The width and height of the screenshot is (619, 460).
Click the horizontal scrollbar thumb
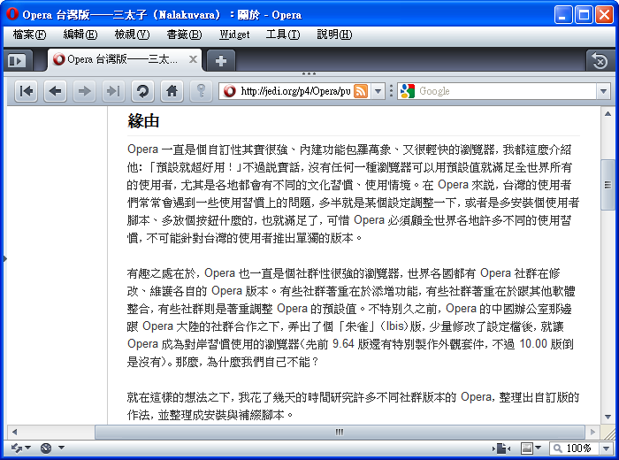tap(340, 432)
